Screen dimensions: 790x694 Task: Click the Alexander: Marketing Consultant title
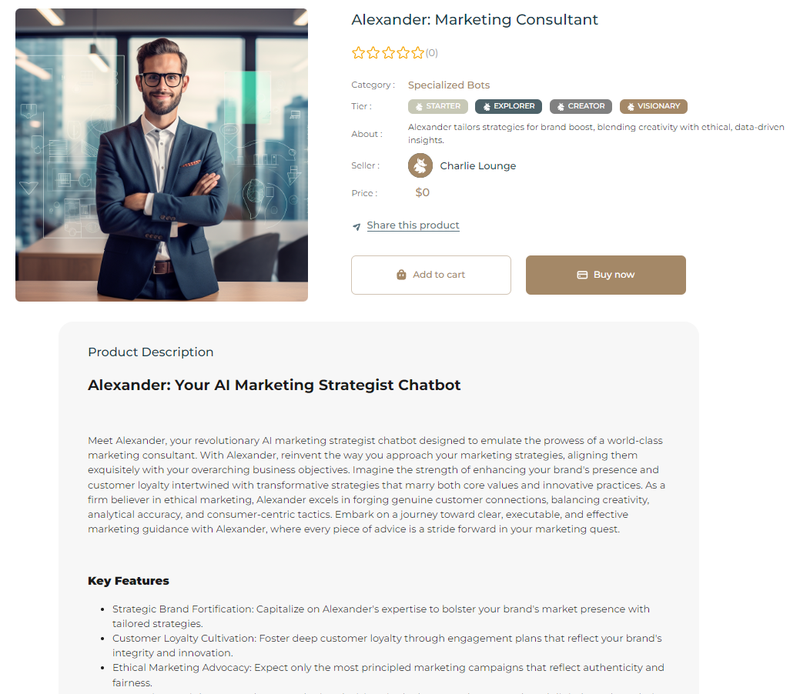474,20
